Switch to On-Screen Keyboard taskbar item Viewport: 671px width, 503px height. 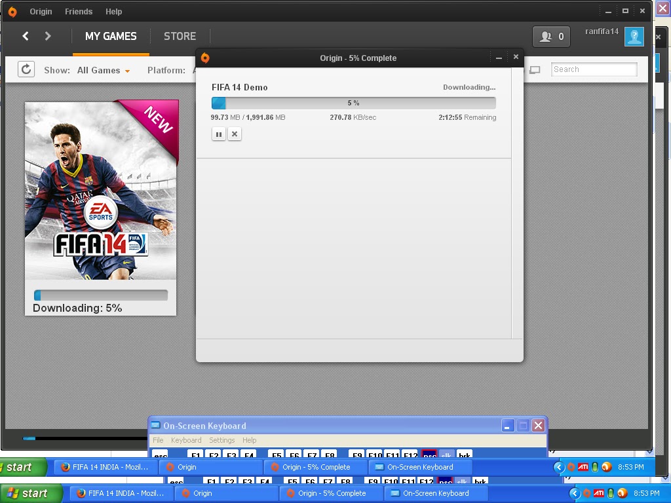click(436, 493)
